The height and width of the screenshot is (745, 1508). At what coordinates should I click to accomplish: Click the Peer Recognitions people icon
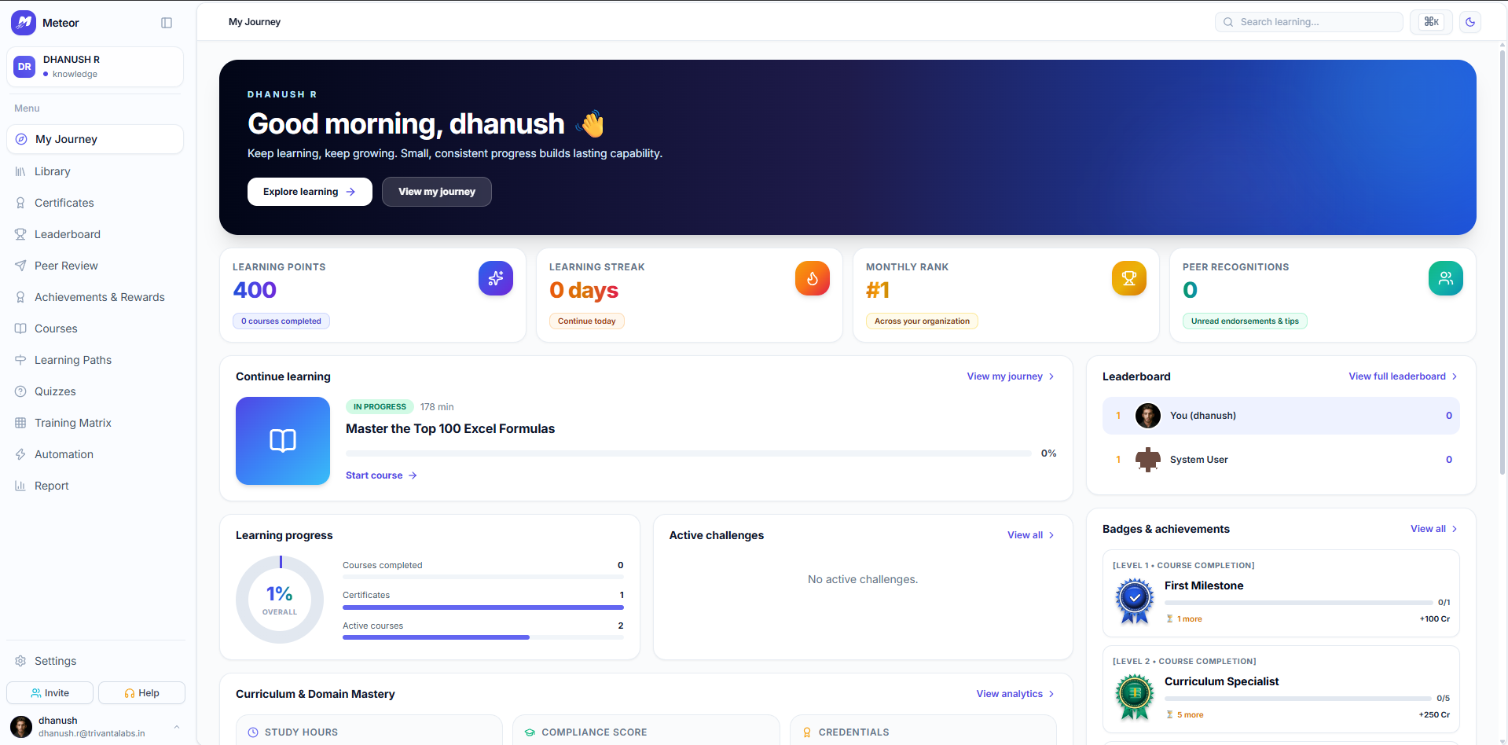(1446, 278)
